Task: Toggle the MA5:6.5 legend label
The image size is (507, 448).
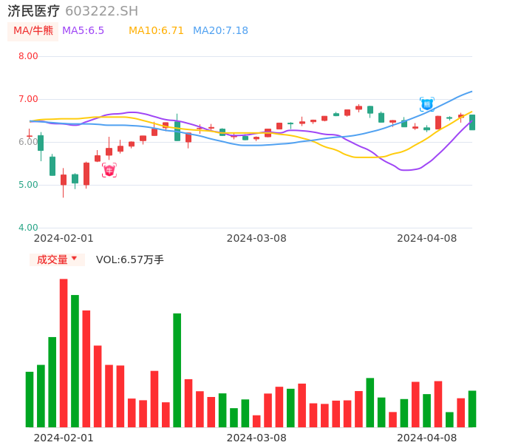Action: click(83, 31)
